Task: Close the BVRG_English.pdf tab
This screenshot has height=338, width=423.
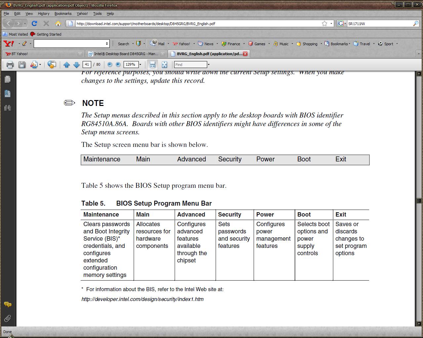Action: click(245, 54)
